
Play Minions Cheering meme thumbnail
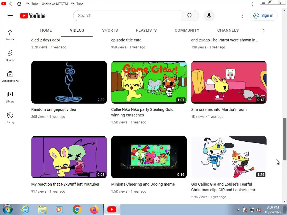click(x=149, y=157)
